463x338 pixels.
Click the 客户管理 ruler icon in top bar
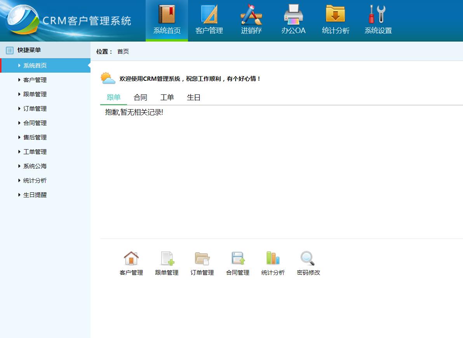pos(209,14)
